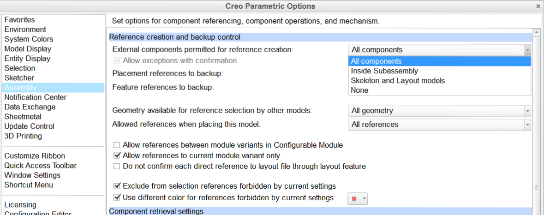Click the Placement references to backup label
This screenshot has width=544, height=215.
(x=167, y=74)
